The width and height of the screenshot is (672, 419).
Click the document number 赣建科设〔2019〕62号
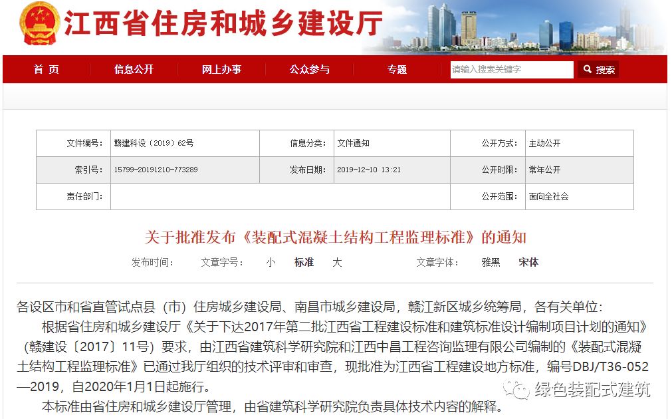click(154, 144)
